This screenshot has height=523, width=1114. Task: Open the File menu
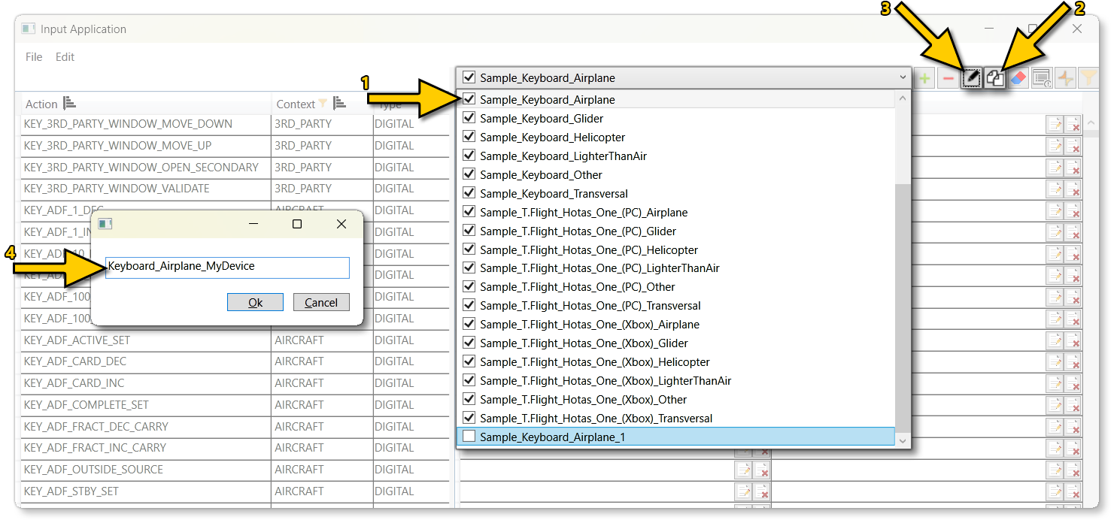click(33, 56)
